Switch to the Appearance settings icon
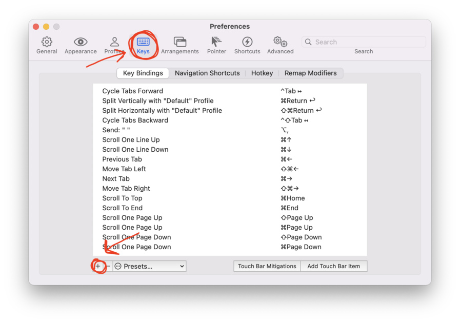Screen dimensions: 460x323 pyautogui.click(x=81, y=45)
